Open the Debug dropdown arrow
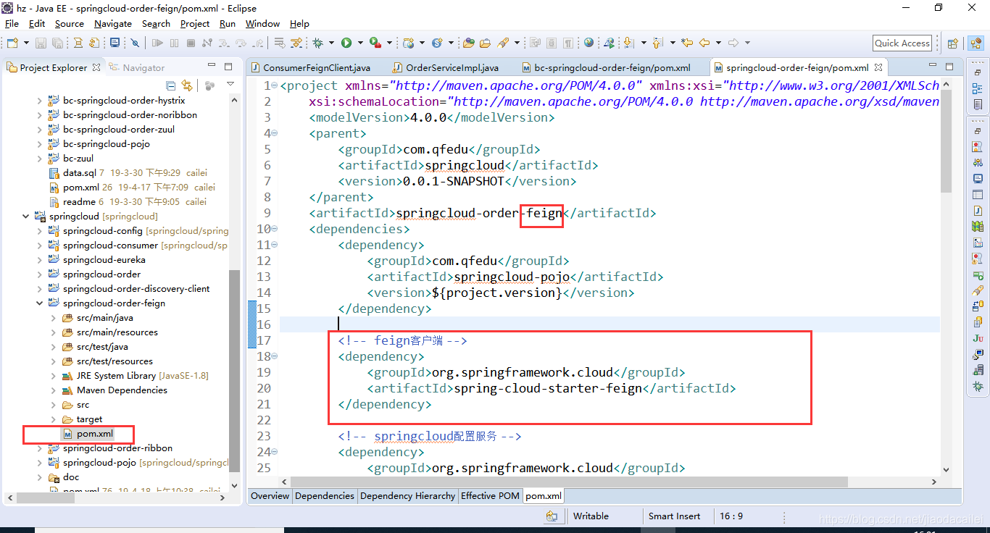The height and width of the screenshot is (533, 990). pyautogui.click(x=330, y=43)
